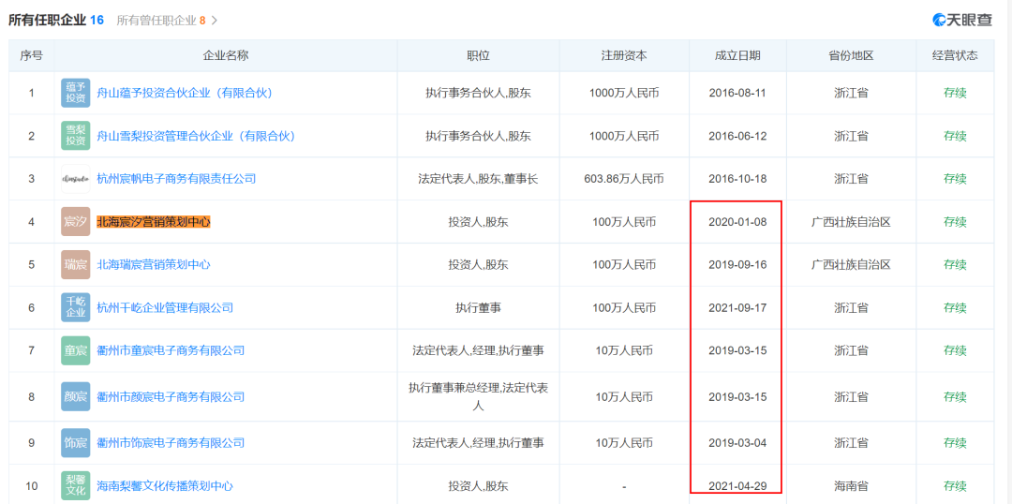Screen dimensions: 1012x504
Task: Click the 宸汐 brown logo icon
Action: pyautogui.click(x=76, y=222)
